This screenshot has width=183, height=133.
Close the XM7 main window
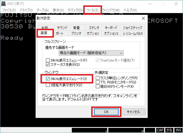[176, 4]
